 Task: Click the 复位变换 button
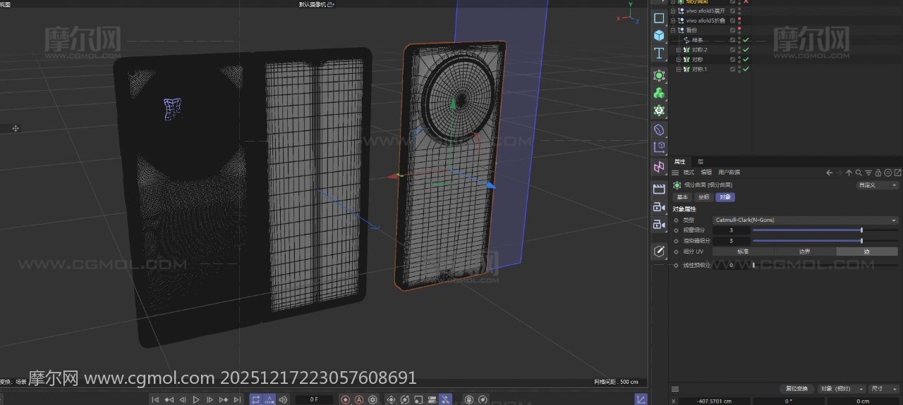[x=796, y=389]
